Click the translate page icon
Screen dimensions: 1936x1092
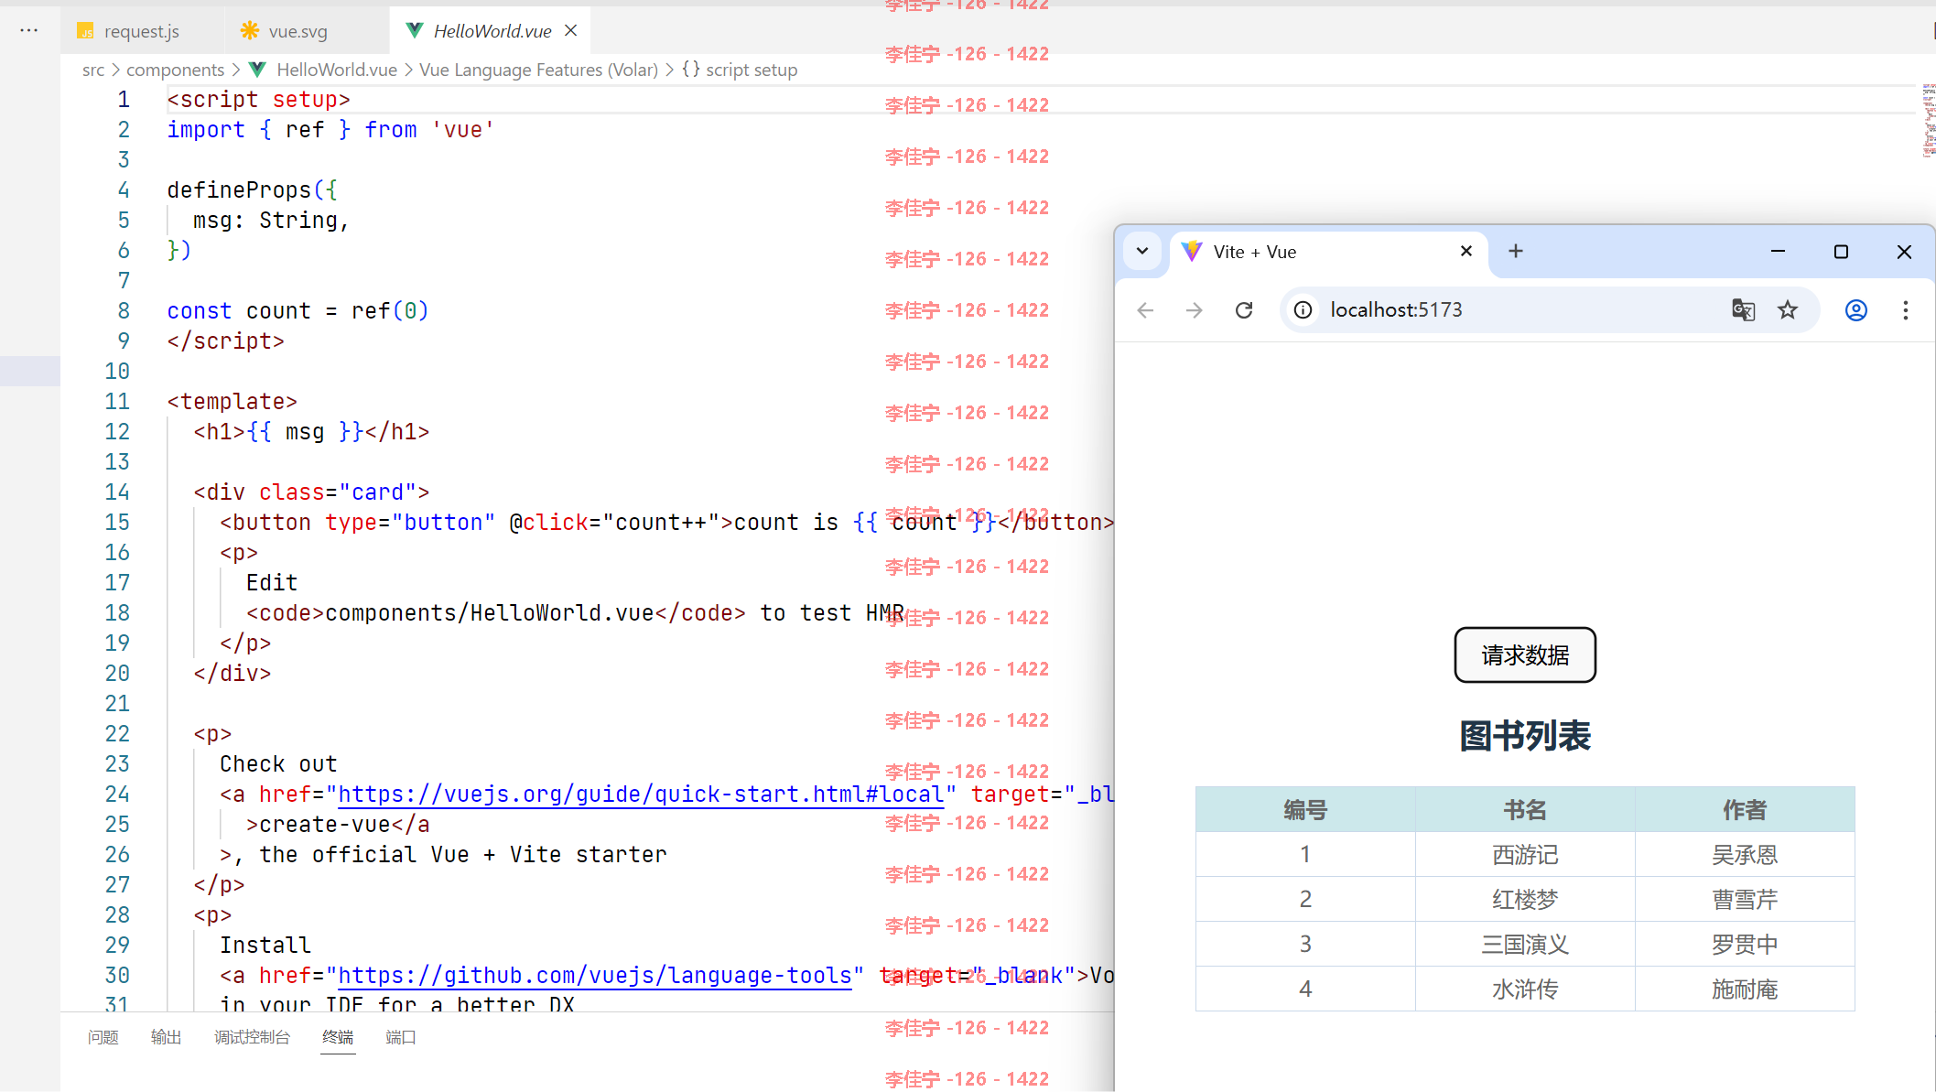coord(1744,310)
